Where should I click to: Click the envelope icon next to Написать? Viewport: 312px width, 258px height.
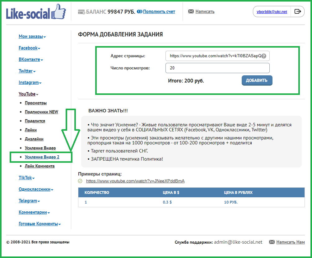click(x=191, y=11)
